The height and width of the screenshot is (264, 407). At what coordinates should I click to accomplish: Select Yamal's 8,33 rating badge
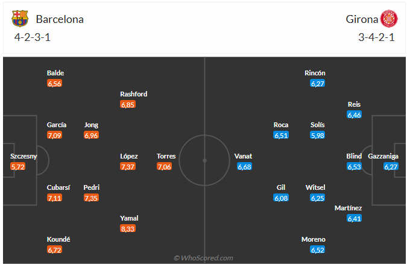click(x=128, y=228)
